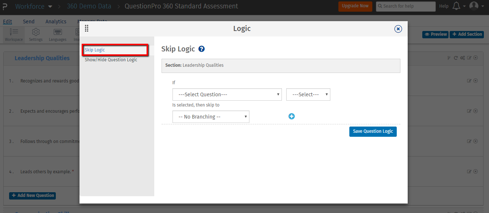The image size is (489, 213).
Task: Close the Logic dialog with the X icon
Action: [x=398, y=29]
